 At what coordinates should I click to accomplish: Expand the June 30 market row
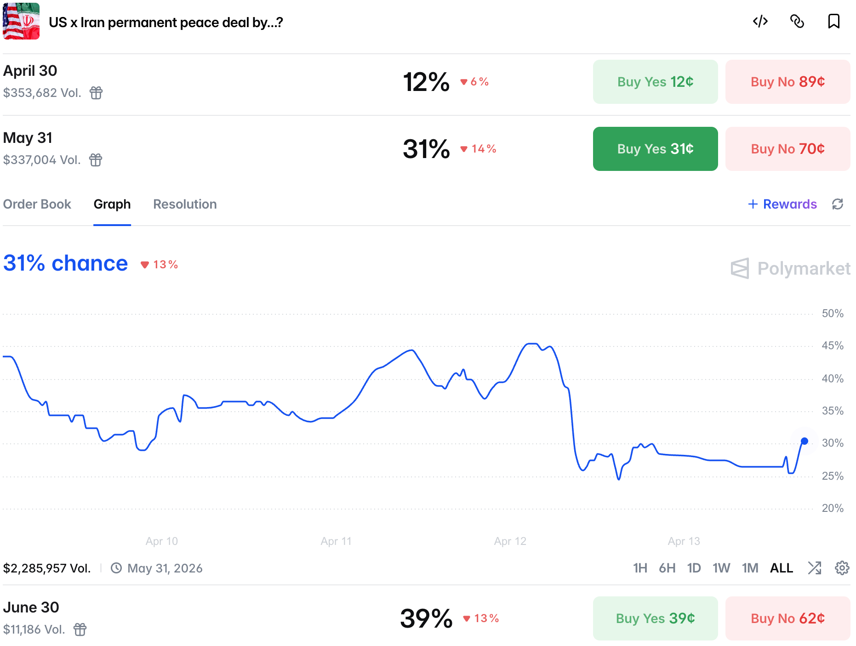[294, 618]
